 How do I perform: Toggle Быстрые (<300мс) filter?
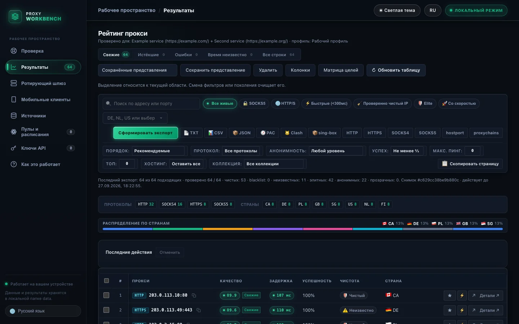326,104
